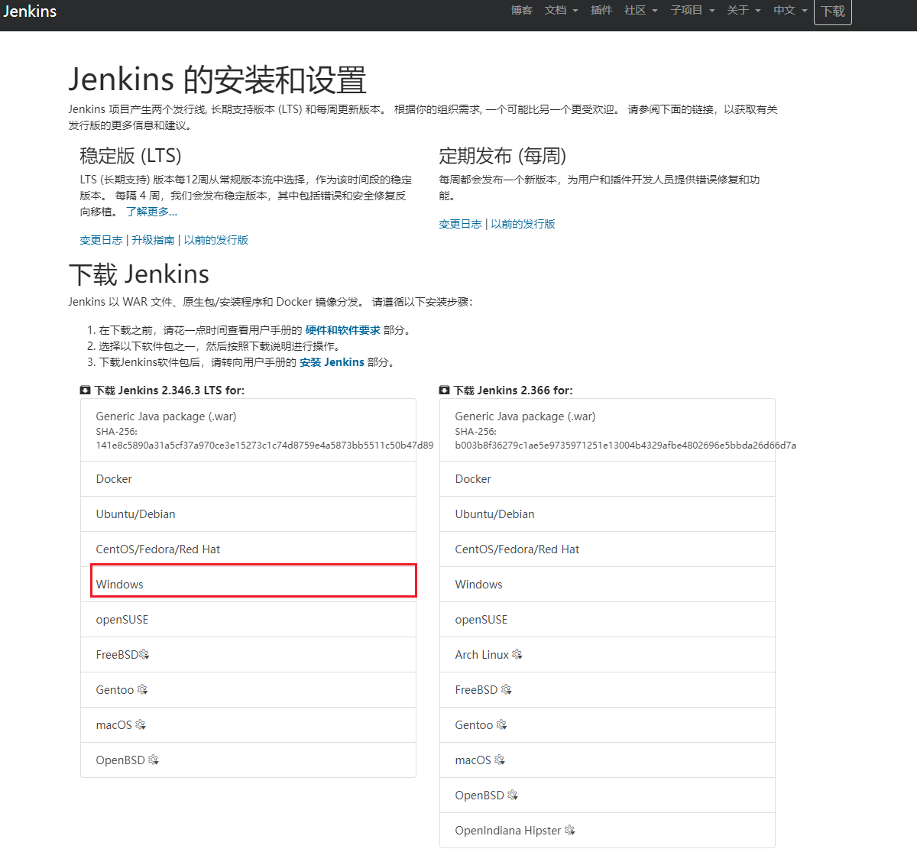917x849 pixels.
Task: Select openSUSE in the LTS download list
Action: tap(248, 620)
